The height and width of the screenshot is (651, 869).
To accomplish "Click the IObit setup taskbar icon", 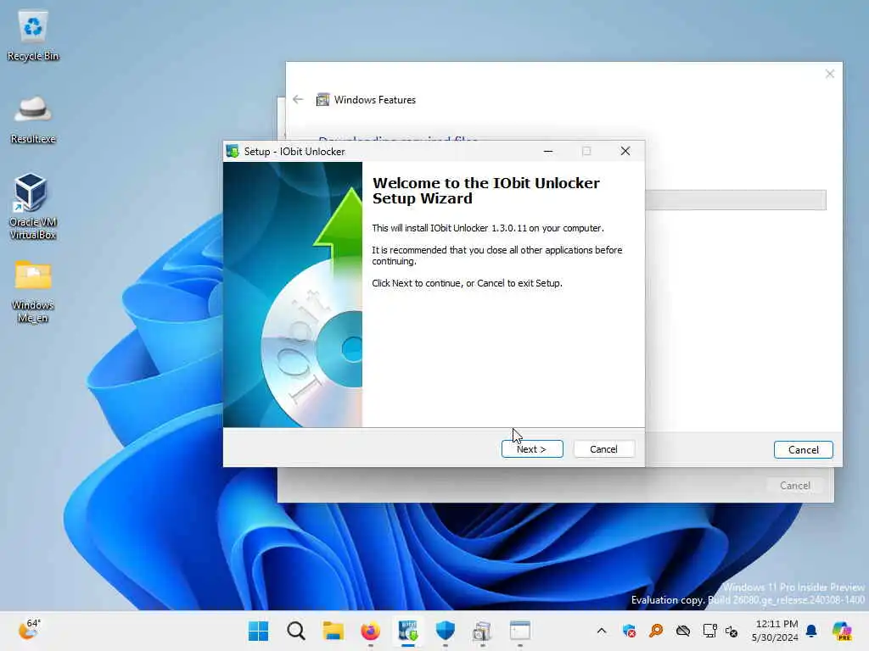I will click(x=408, y=631).
